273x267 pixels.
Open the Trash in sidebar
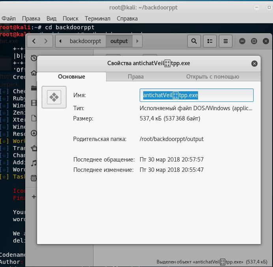[34, 178]
